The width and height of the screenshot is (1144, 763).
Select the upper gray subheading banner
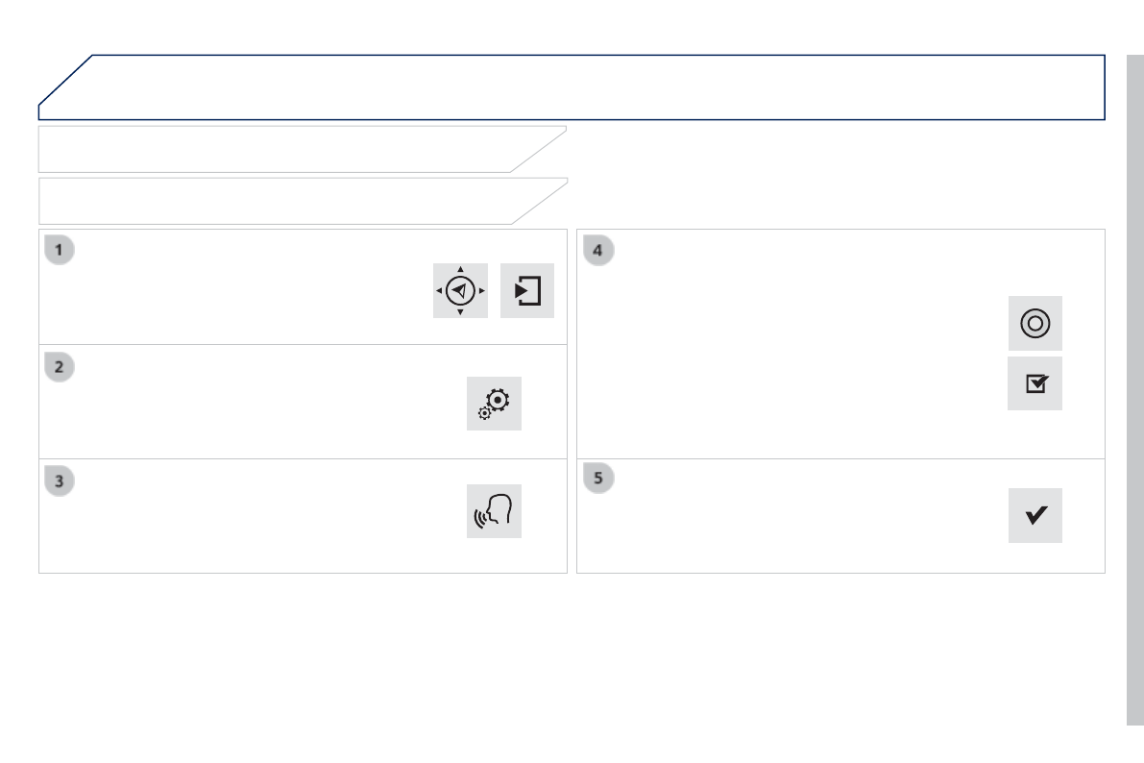(x=288, y=149)
